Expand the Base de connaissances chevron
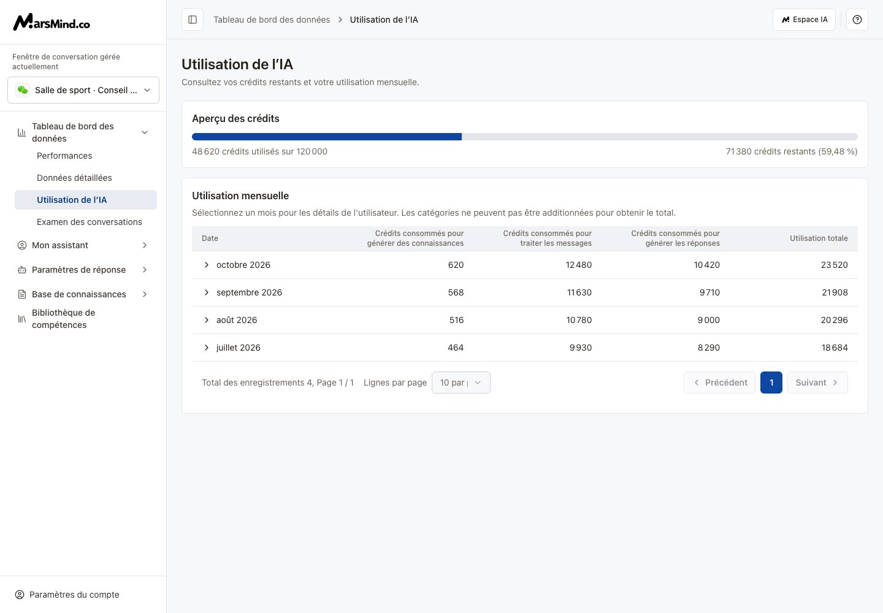Image resolution: width=883 pixels, height=613 pixels. pyautogui.click(x=145, y=294)
